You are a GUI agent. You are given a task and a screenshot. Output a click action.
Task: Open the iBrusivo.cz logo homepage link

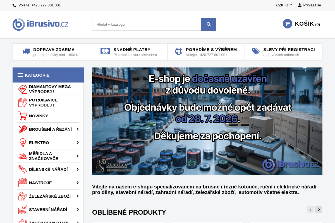click(40, 24)
